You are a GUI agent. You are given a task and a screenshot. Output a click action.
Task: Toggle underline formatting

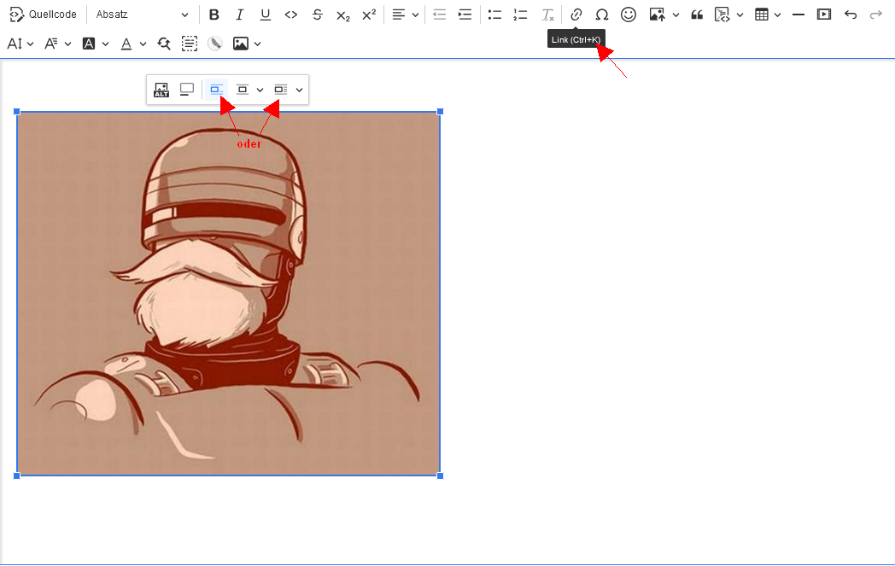pyautogui.click(x=266, y=15)
